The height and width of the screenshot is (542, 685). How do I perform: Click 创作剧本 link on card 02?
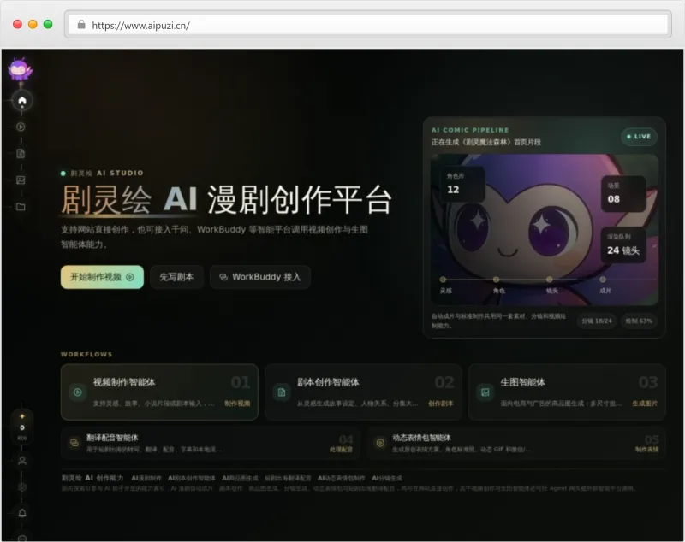tap(441, 404)
